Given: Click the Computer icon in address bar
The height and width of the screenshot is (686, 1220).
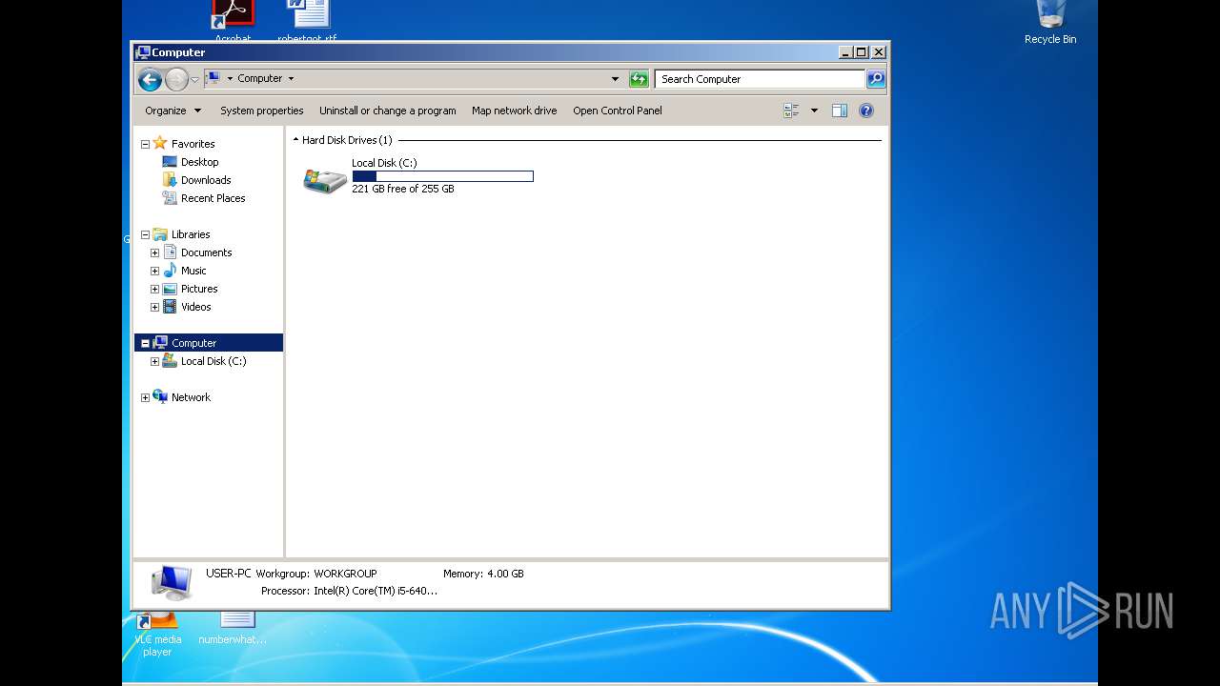Looking at the screenshot, I should [x=213, y=78].
